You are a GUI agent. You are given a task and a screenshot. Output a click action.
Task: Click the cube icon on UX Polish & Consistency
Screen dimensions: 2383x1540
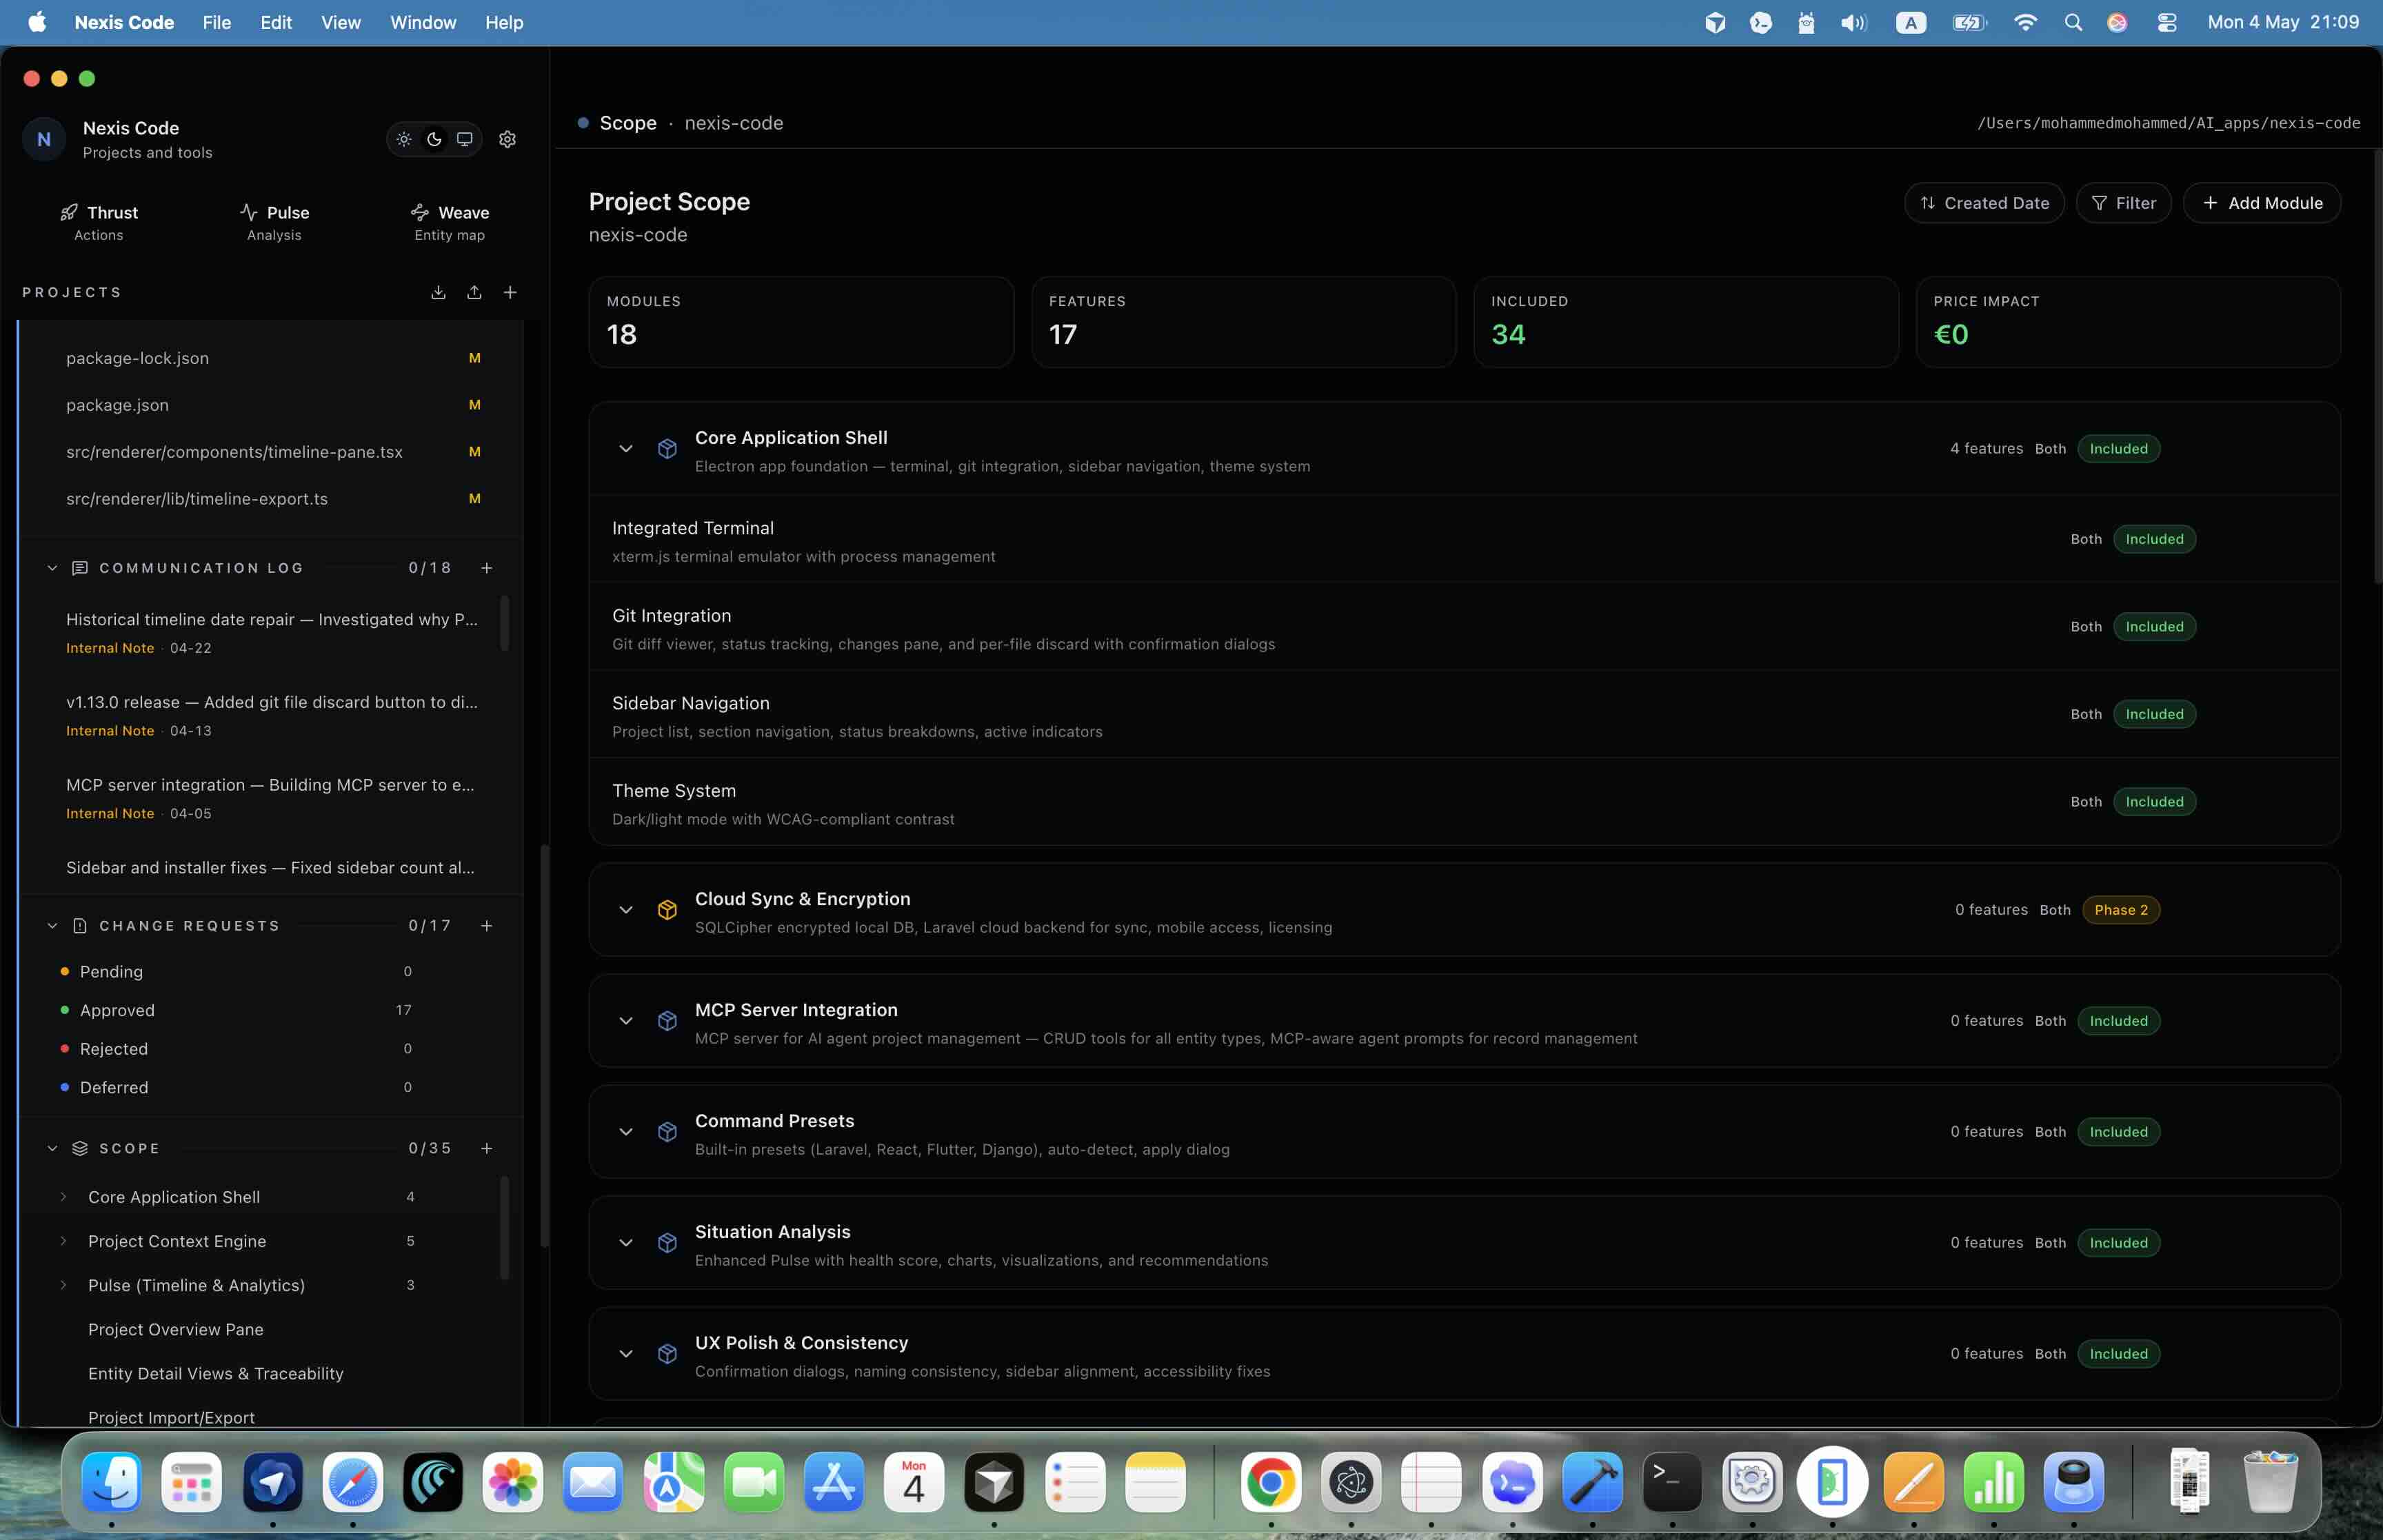(667, 1354)
